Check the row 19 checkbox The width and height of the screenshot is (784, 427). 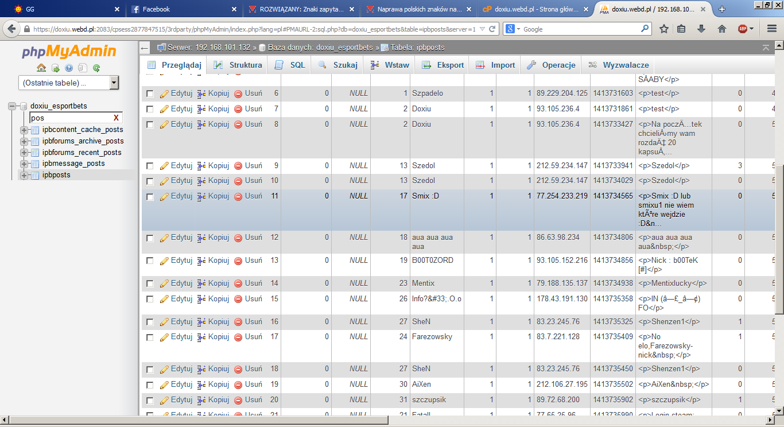click(x=150, y=385)
